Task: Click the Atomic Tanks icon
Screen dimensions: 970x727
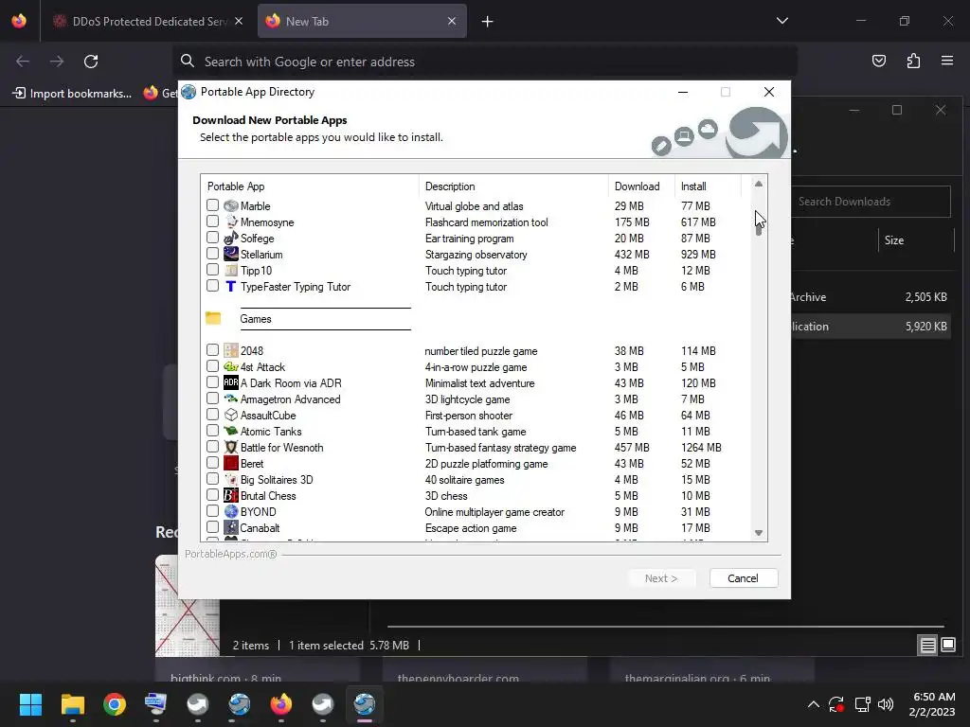Action: click(x=231, y=431)
